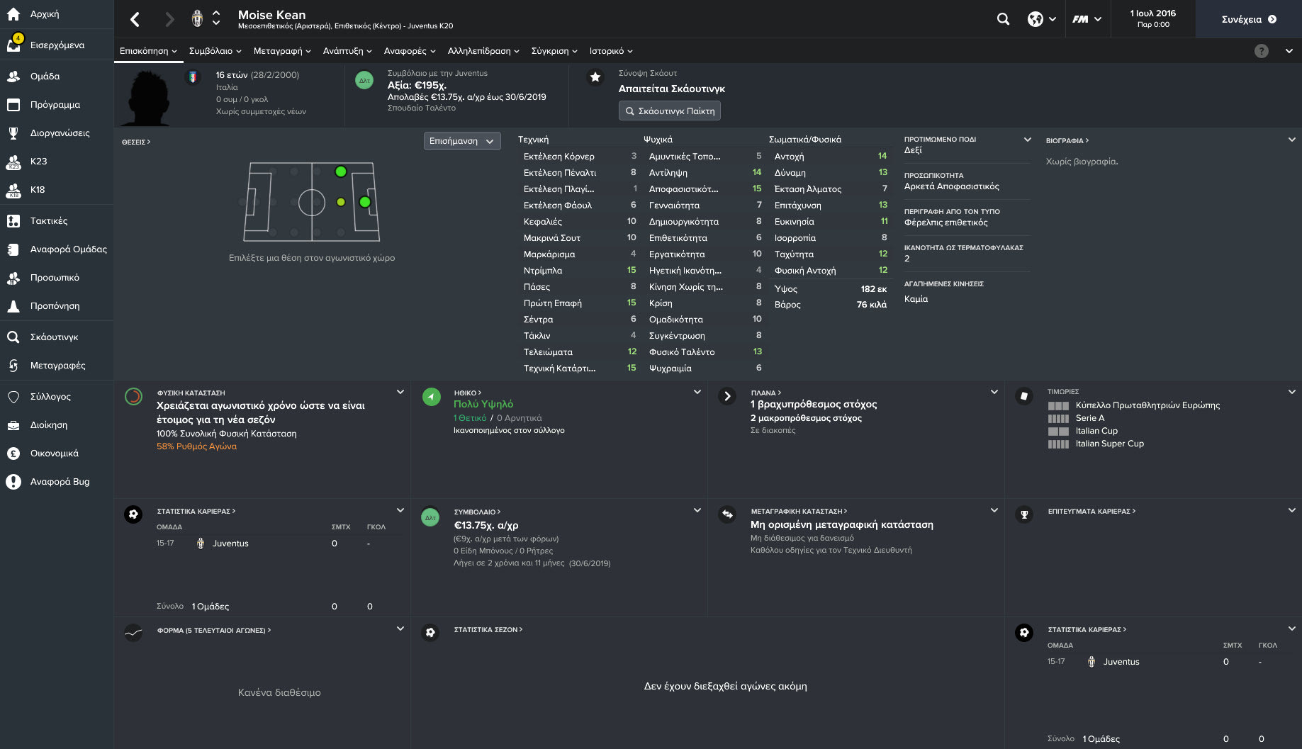Click the Juventus row in career stats
1302x749 pixels.
[x=230, y=544]
